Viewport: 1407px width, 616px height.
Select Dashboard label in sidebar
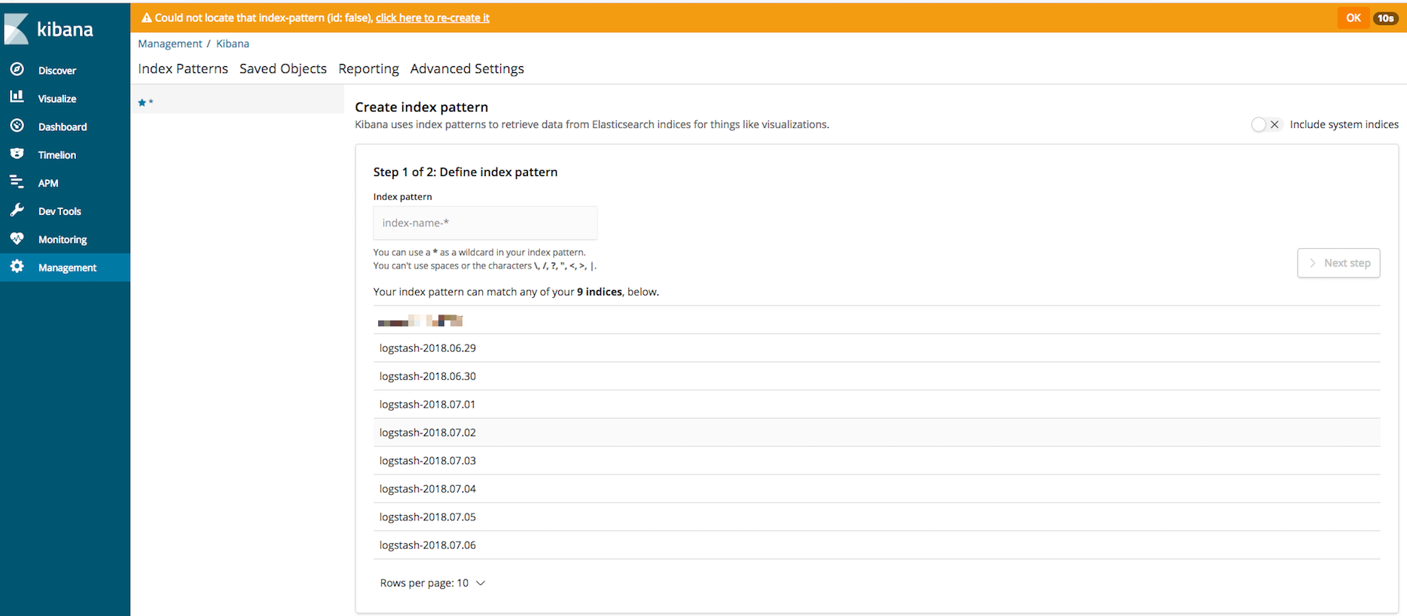coord(63,127)
